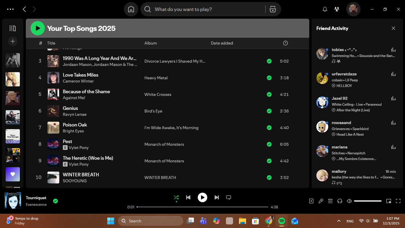Sort by the Date added column header
405x228 pixels.
pyautogui.click(x=222, y=43)
